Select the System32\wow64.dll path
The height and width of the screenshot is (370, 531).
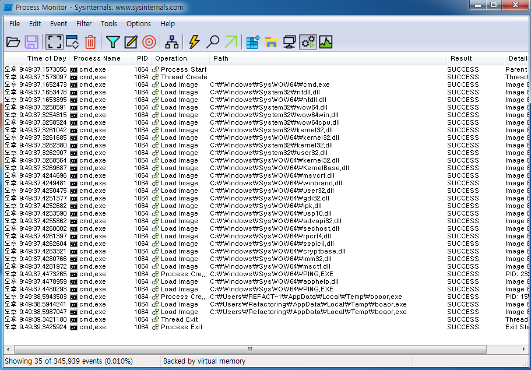pos(269,107)
